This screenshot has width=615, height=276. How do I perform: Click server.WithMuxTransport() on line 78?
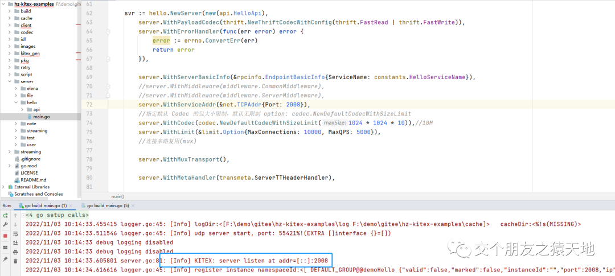point(182,159)
